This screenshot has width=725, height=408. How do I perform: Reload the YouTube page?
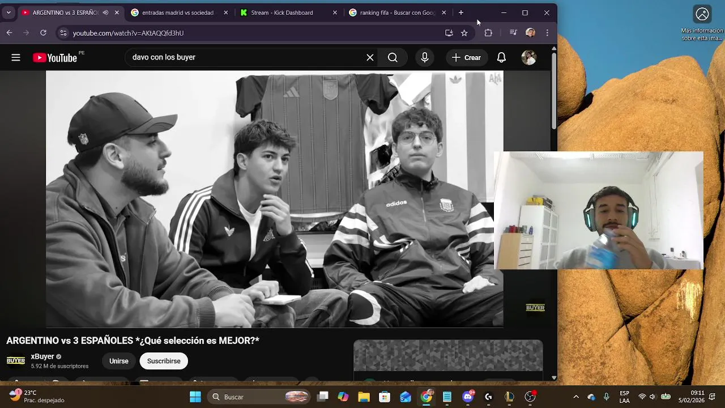(x=43, y=33)
